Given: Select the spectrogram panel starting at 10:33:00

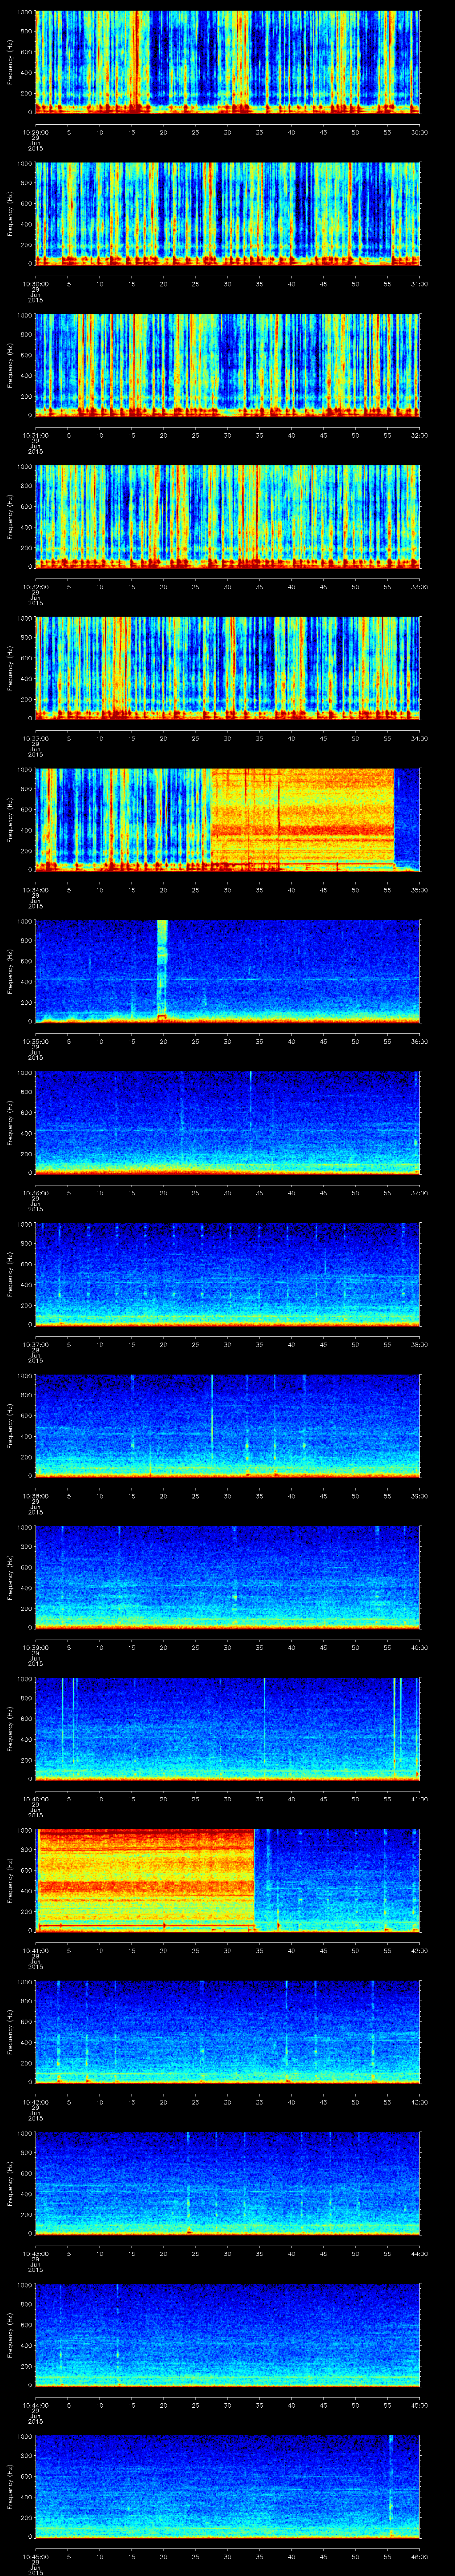Looking at the screenshot, I should [x=227, y=668].
